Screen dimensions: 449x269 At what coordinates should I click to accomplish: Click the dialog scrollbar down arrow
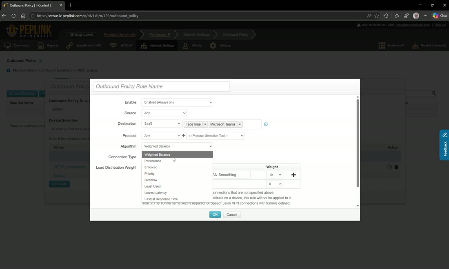coord(358,206)
